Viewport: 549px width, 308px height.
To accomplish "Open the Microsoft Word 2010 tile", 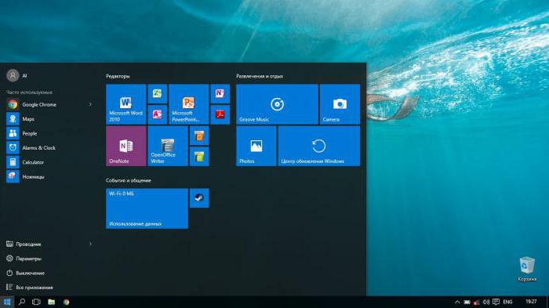I will coord(125,104).
